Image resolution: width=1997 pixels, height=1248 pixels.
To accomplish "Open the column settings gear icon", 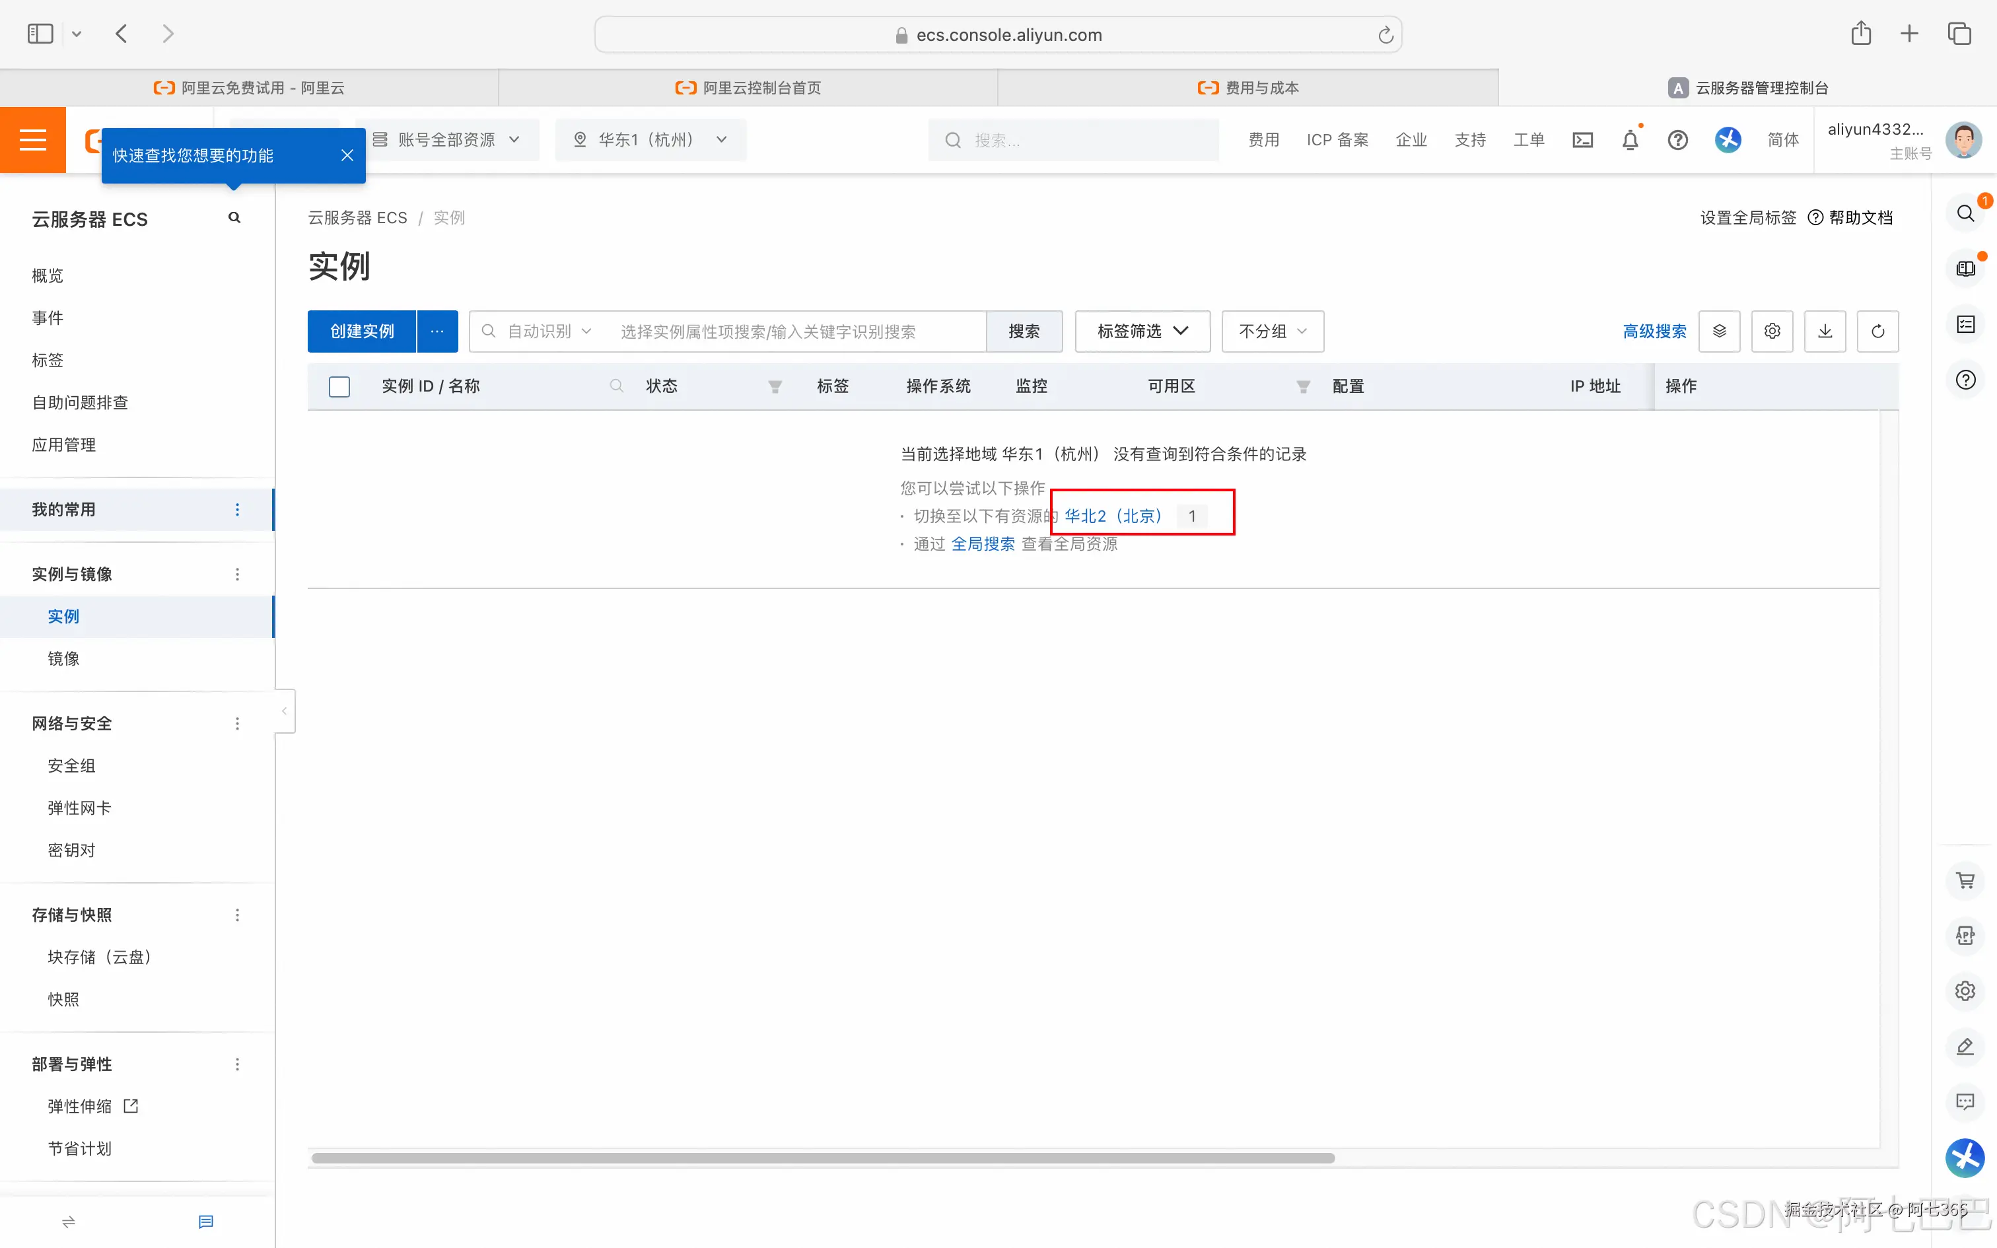I will click(1772, 331).
